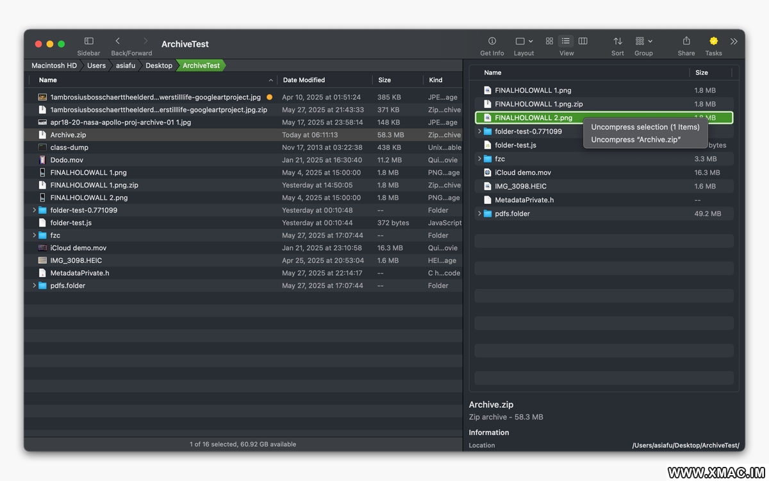Expand folder-test-0.771099 in left file list
This screenshot has height=481, width=769.
[x=34, y=210]
